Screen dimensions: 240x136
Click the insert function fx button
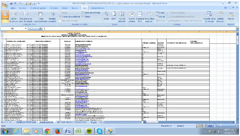[x=40, y=28]
